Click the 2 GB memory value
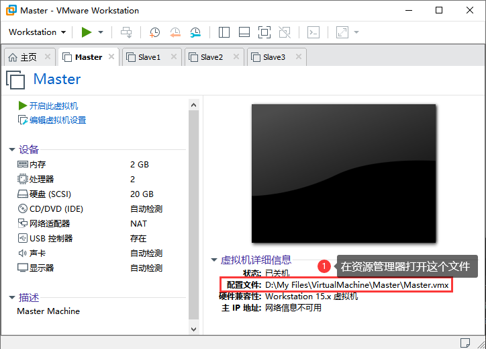This screenshot has width=486, height=349. click(x=140, y=164)
